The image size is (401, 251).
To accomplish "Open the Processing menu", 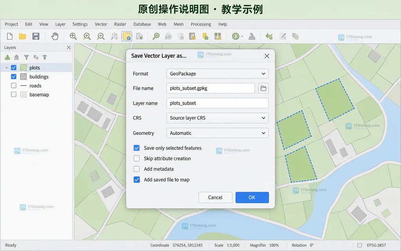I will click(201, 24).
